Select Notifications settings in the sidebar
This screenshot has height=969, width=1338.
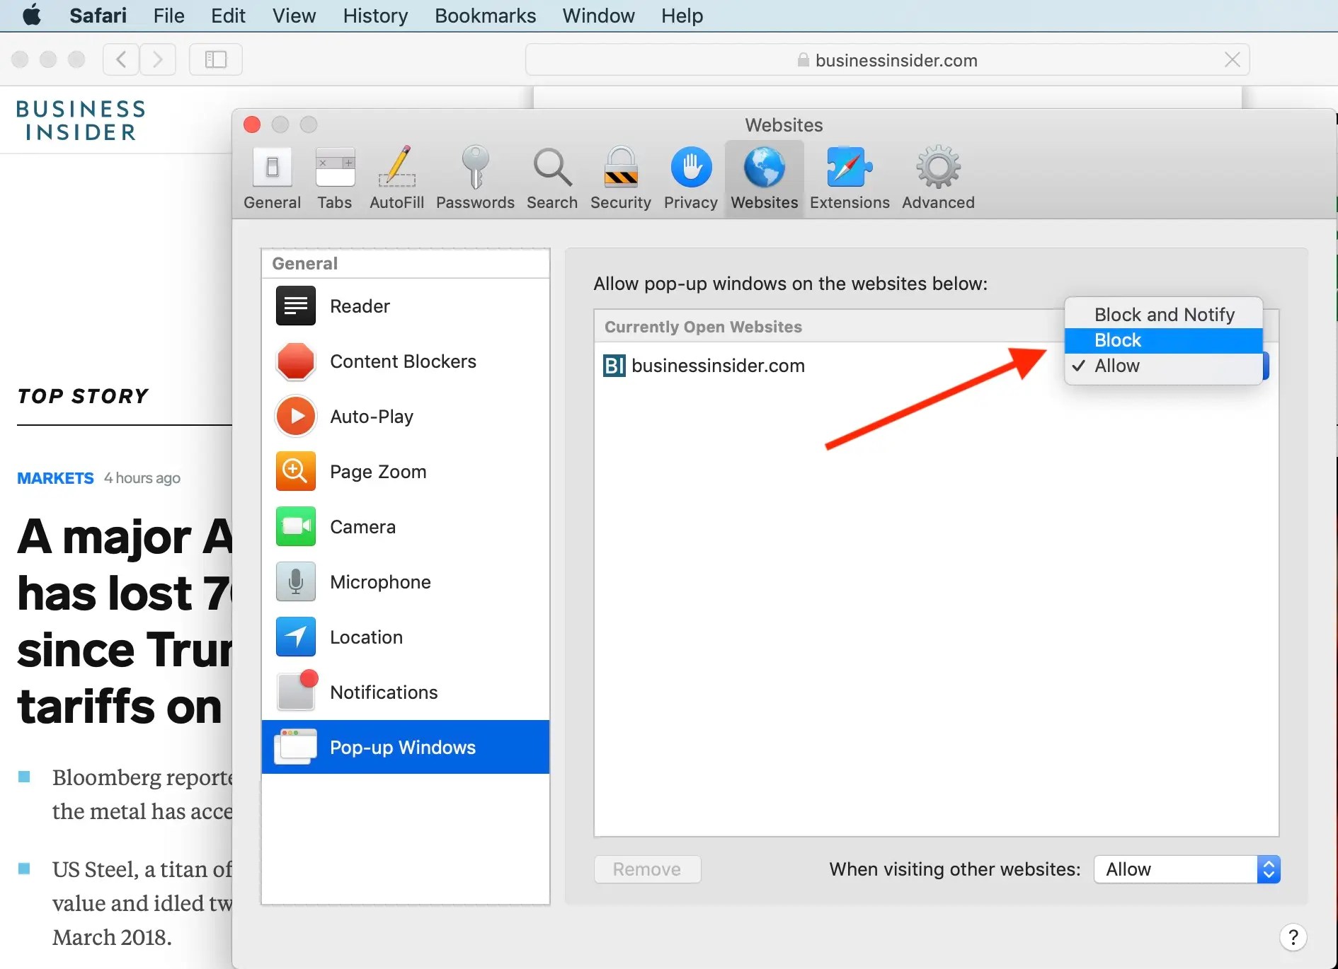coord(383,692)
